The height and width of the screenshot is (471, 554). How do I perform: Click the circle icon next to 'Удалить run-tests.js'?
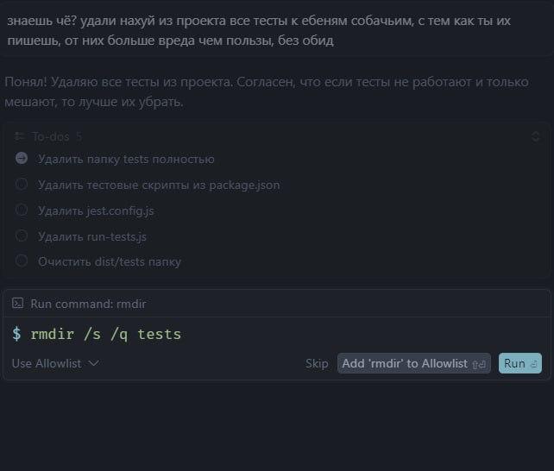(x=22, y=235)
